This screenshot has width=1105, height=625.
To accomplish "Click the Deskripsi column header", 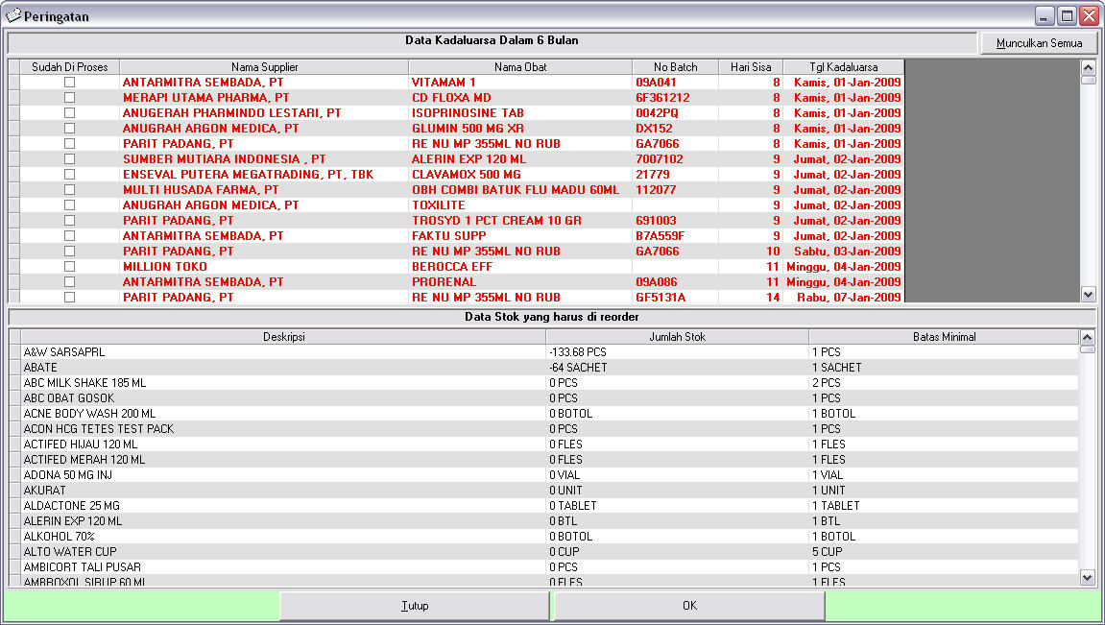I will point(283,337).
